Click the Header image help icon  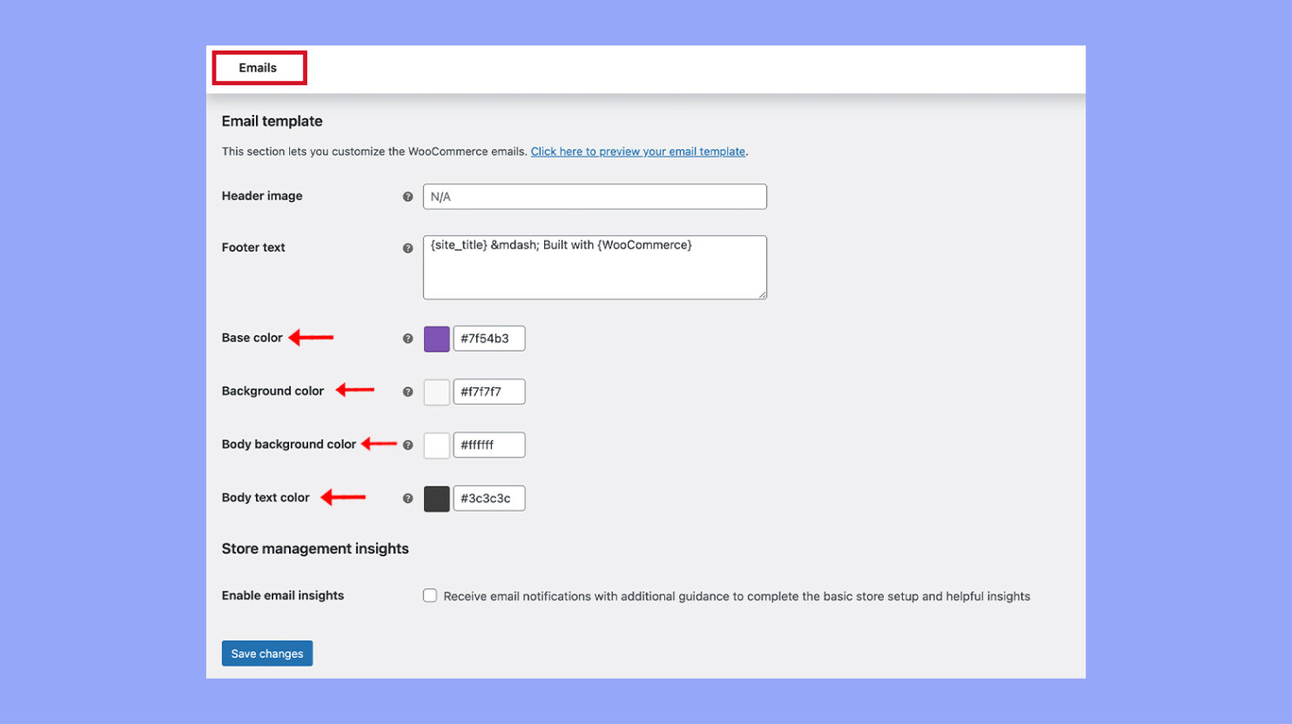(407, 197)
